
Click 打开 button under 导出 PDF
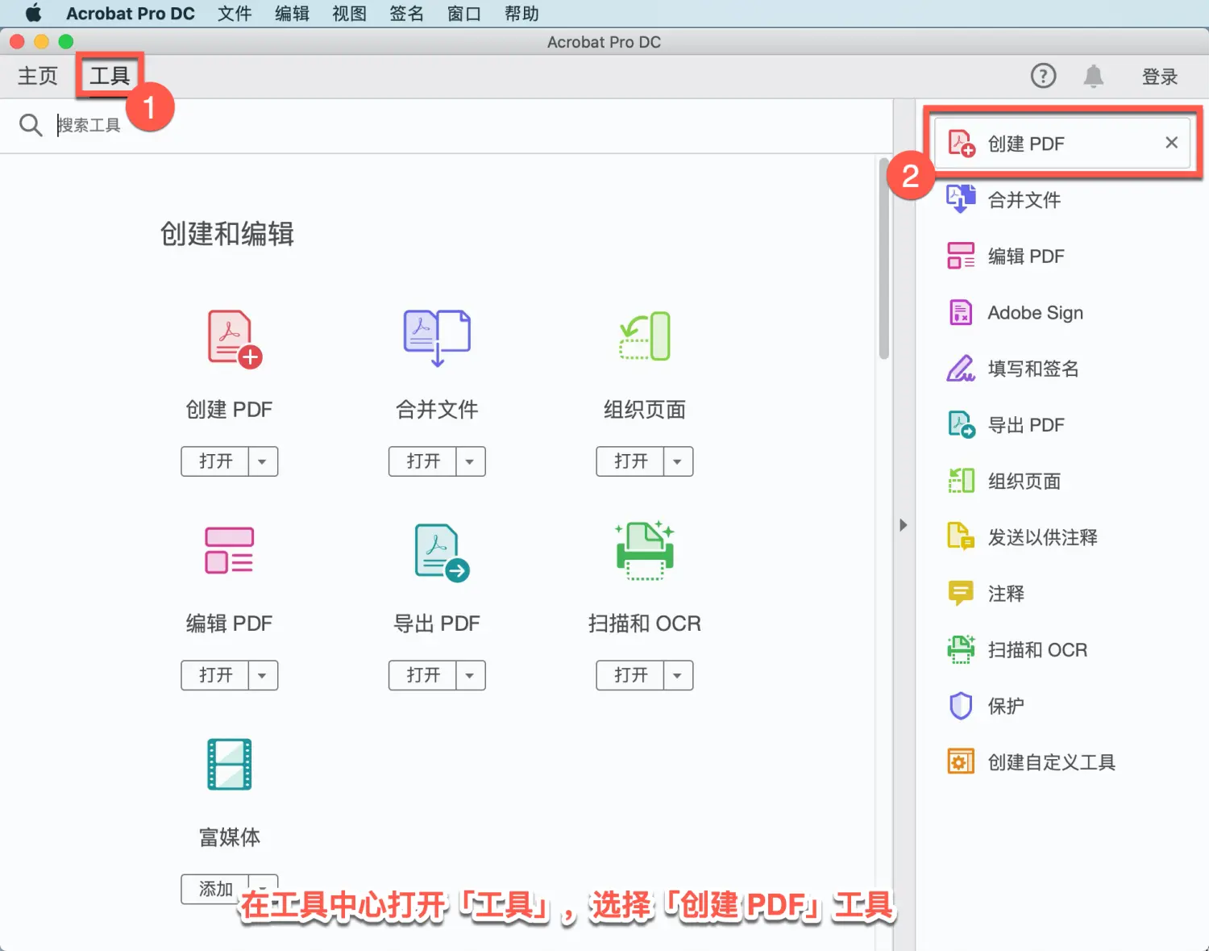[423, 675]
